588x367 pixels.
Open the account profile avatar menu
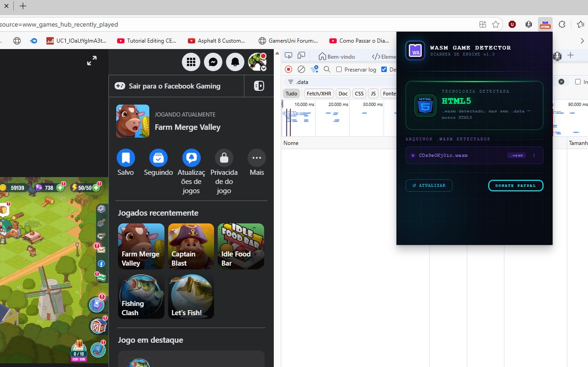[257, 62]
